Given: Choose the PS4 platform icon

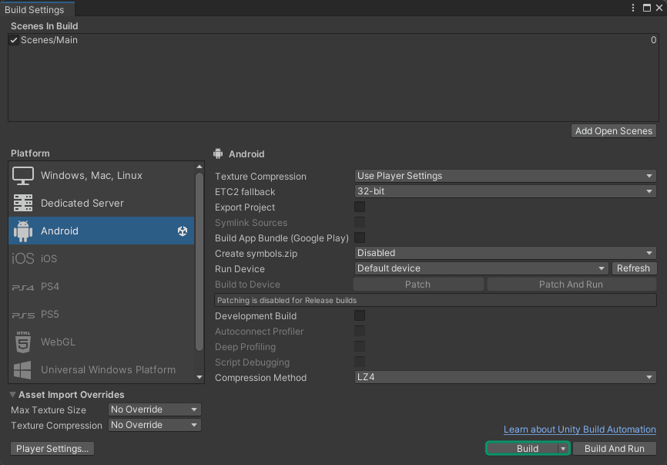Looking at the screenshot, I should coord(23,287).
